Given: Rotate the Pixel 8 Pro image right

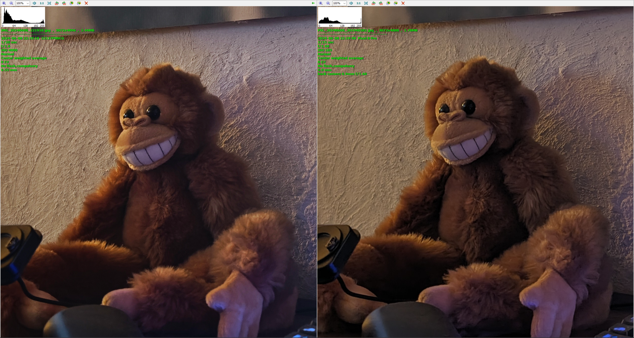Looking at the screenshot, I should (381, 3).
